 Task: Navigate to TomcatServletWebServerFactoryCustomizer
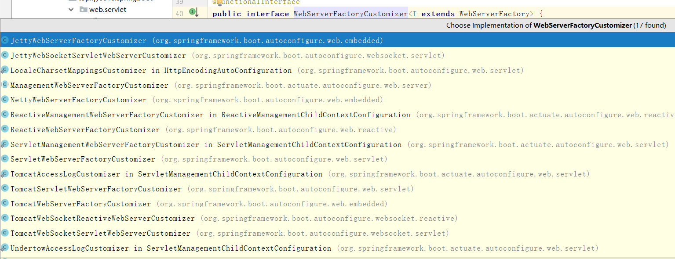(x=96, y=189)
